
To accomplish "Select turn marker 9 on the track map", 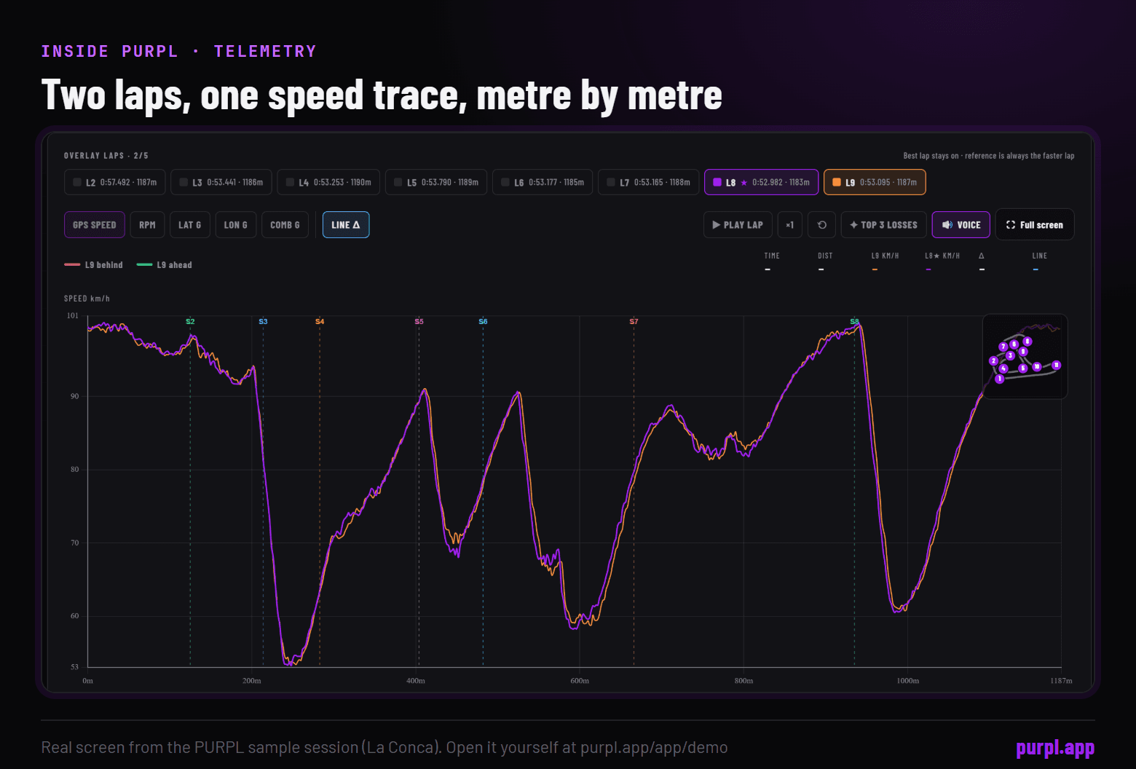I will point(1023,352).
